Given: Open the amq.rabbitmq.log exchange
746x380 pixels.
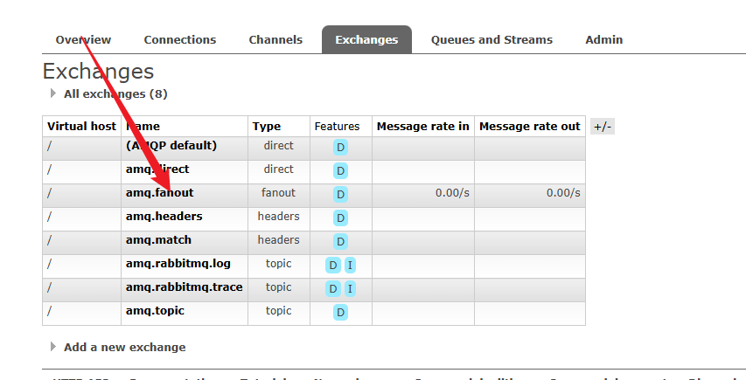Looking at the screenshot, I should 178,264.
